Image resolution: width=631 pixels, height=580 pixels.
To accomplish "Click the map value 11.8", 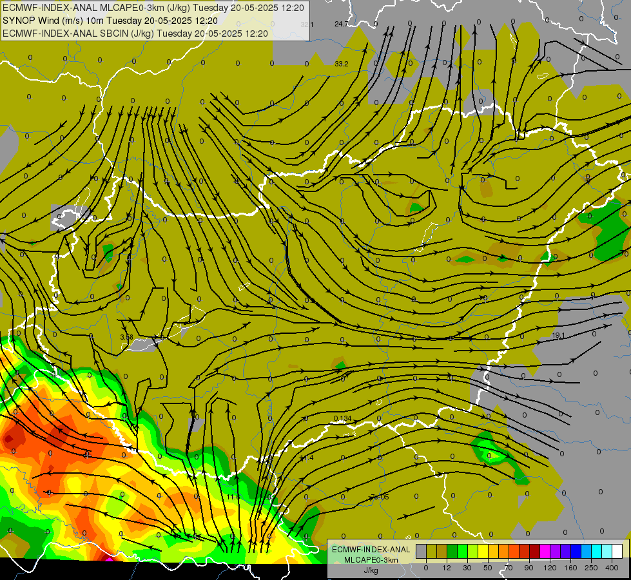I will (x=233, y=497).
